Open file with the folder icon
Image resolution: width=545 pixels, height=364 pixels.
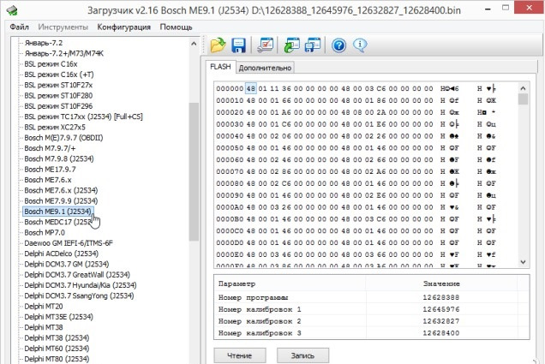[x=218, y=45]
